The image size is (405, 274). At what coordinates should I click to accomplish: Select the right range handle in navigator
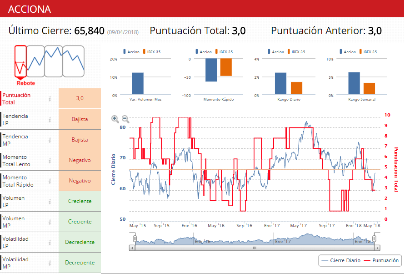(x=375, y=238)
